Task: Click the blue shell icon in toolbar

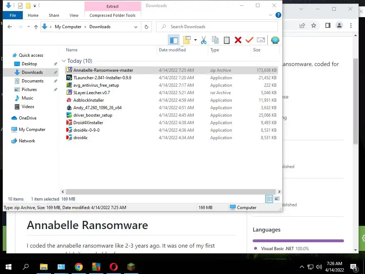Action: pyautogui.click(x=275, y=40)
